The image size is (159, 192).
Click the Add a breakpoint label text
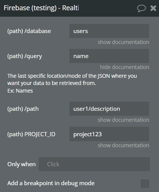pos(51,183)
